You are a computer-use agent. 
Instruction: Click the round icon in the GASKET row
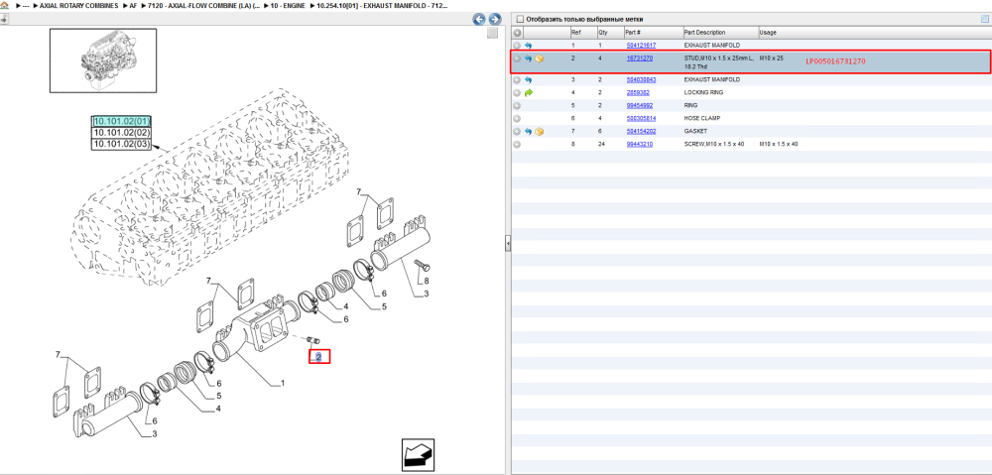point(517,132)
